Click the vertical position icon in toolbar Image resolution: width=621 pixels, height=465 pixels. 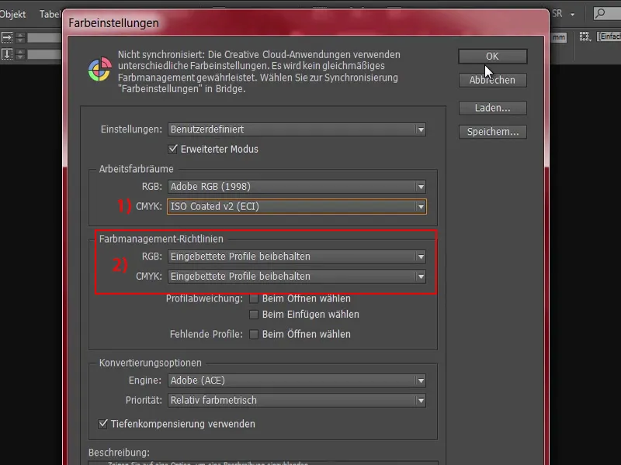(7, 54)
